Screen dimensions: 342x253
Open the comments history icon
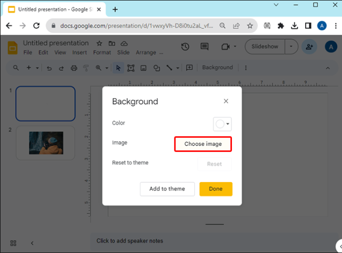click(x=204, y=47)
